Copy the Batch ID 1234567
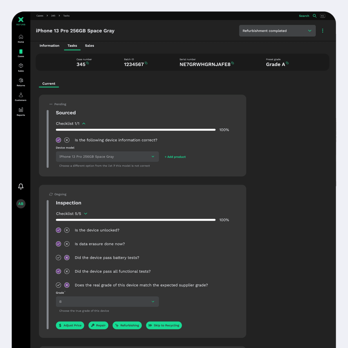The image size is (348, 348). (146, 63)
